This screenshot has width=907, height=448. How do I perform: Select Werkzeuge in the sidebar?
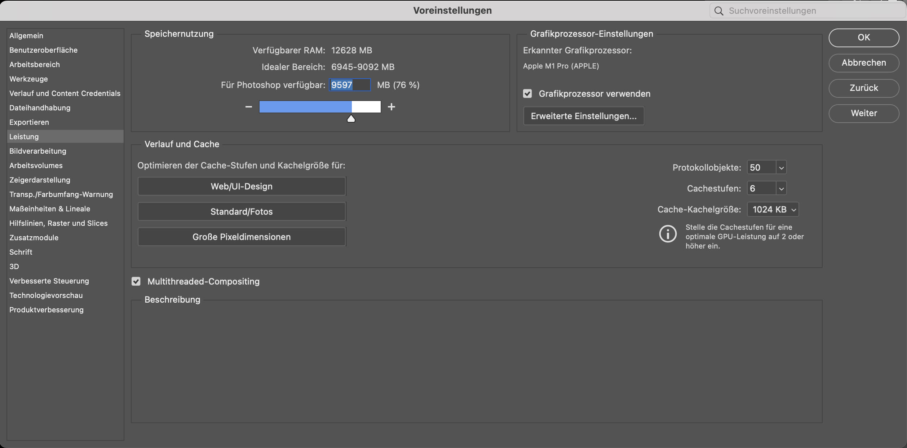[65, 79]
